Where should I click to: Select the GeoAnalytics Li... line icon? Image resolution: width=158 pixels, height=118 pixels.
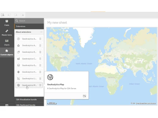(18, 79)
